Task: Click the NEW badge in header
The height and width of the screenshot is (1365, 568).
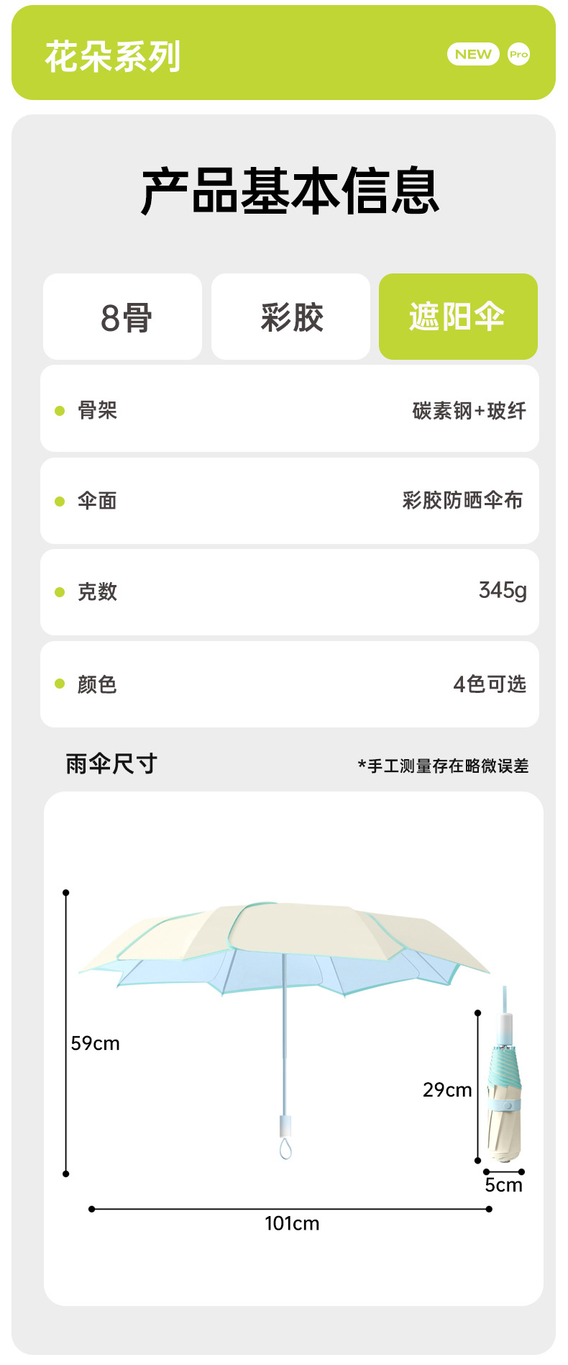Action: (473, 55)
